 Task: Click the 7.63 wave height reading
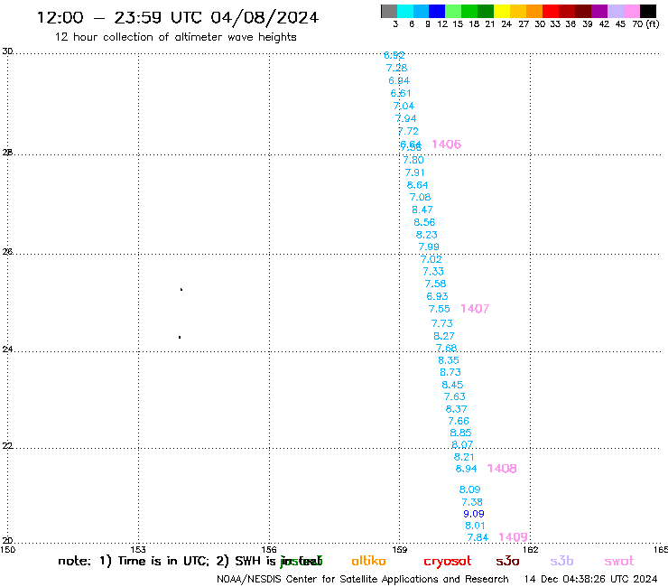click(x=455, y=396)
